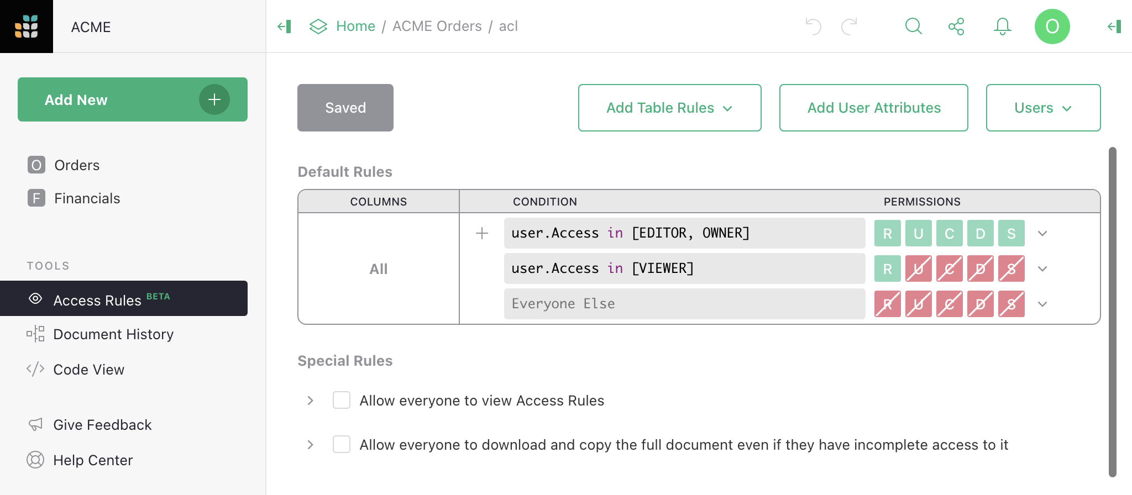Open search with the magnifier icon
The width and height of the screenshot is (1132, 495).
914,27
